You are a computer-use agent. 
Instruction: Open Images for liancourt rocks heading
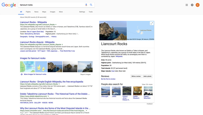pyautogui.click(x=33, y=58)
